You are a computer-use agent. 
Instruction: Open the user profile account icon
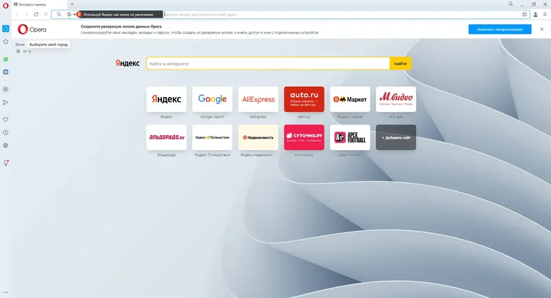(x=536, y=14)
